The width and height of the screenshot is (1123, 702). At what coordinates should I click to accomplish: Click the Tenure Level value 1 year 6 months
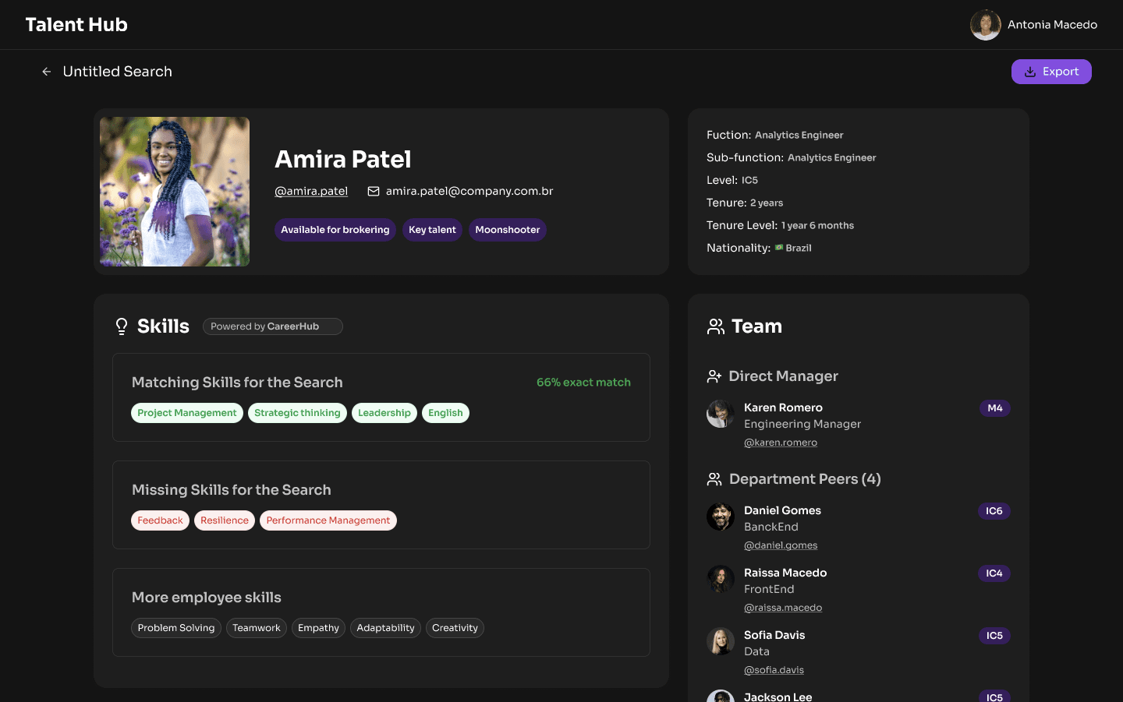[817, 226]
